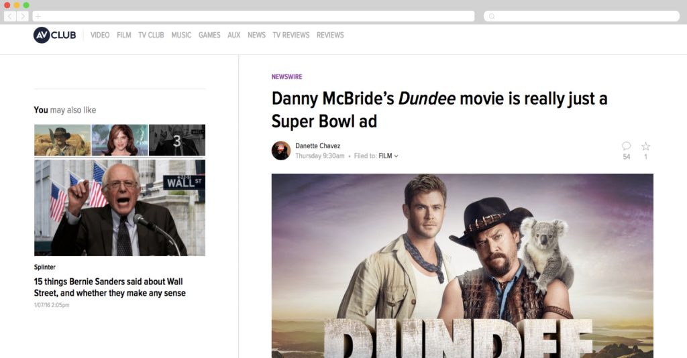
Task: Click Danette Chavez's author avatar
Action: pos(280,151)
